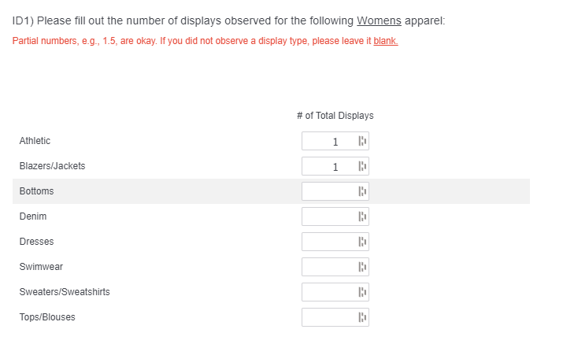Screen dimensions: 563x344
Task: Click the underlined "blank." text
Action: click(x=385, y=41)
